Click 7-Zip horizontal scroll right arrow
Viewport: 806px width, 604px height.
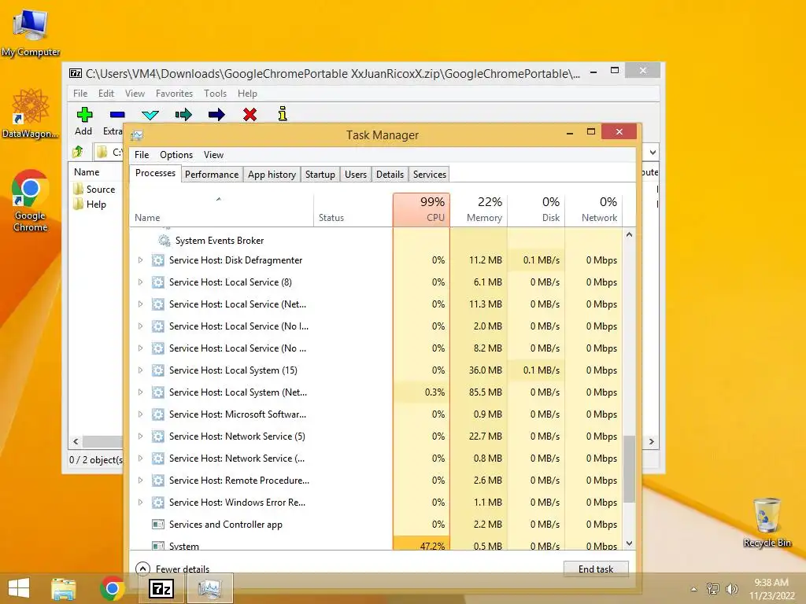[x=652, y=442]
